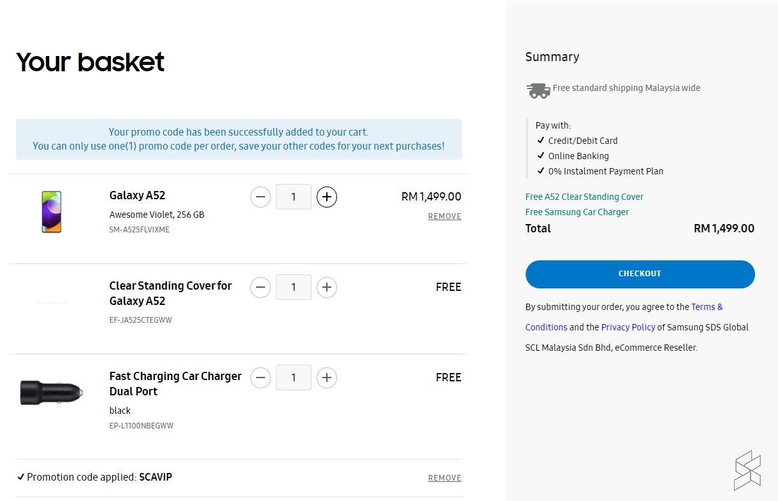Screen dimensions: 778x501
Task: Increase Galaxy A52 quantity with plus button
Action: coord(327,197)
